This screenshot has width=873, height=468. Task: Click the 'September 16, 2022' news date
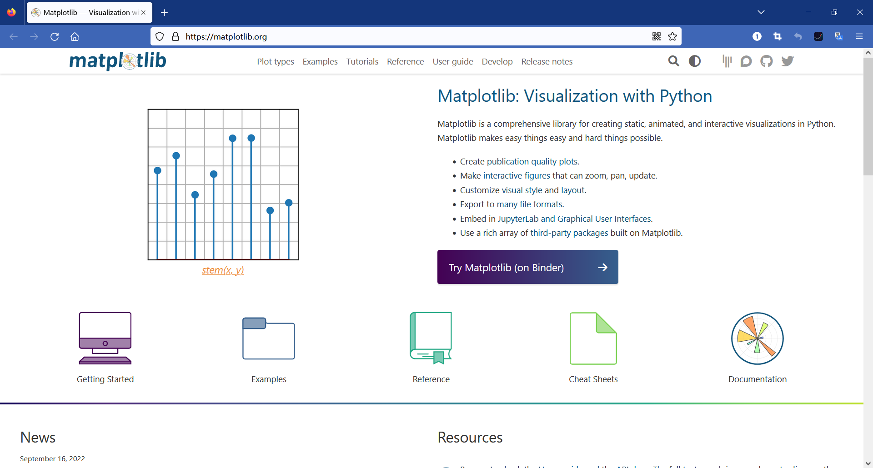coord(52,459)
